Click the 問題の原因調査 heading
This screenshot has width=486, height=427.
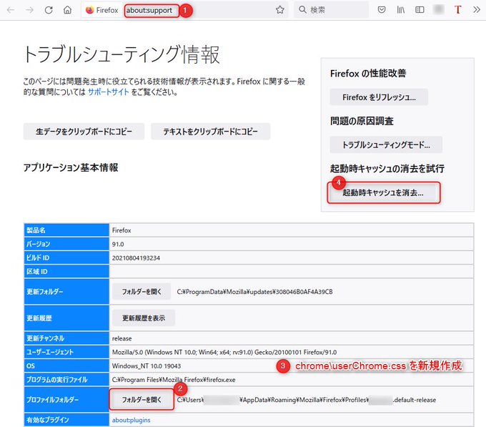tap(362, 121)
